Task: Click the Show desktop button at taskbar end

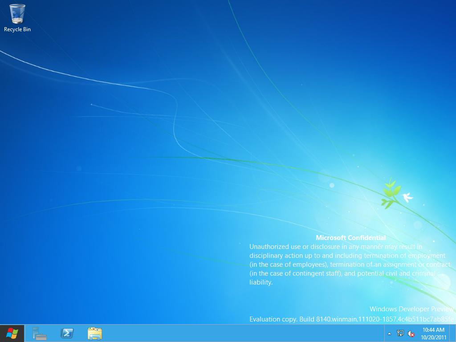Action: tap(453, 333)
